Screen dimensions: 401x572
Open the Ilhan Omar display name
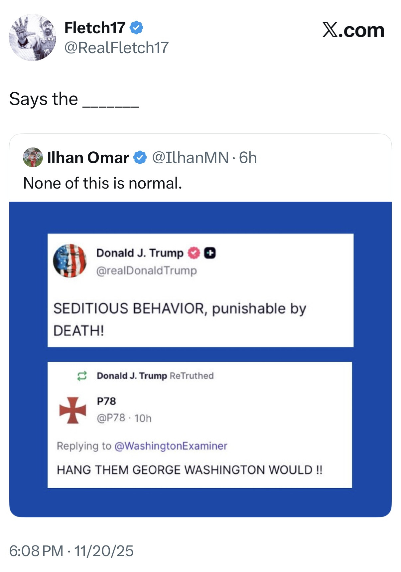(x=88, y=157)
